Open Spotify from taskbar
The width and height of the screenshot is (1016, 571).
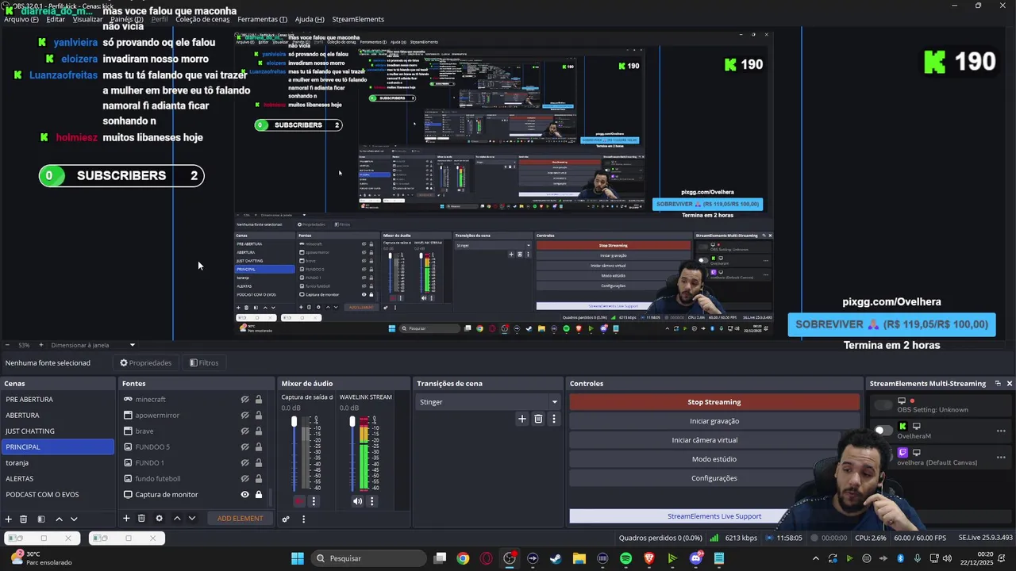click(625, 558)
